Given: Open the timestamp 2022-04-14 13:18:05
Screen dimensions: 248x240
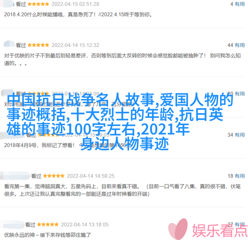Looking at the screenshot, I should pyautogui.click(x=85, y=225).
